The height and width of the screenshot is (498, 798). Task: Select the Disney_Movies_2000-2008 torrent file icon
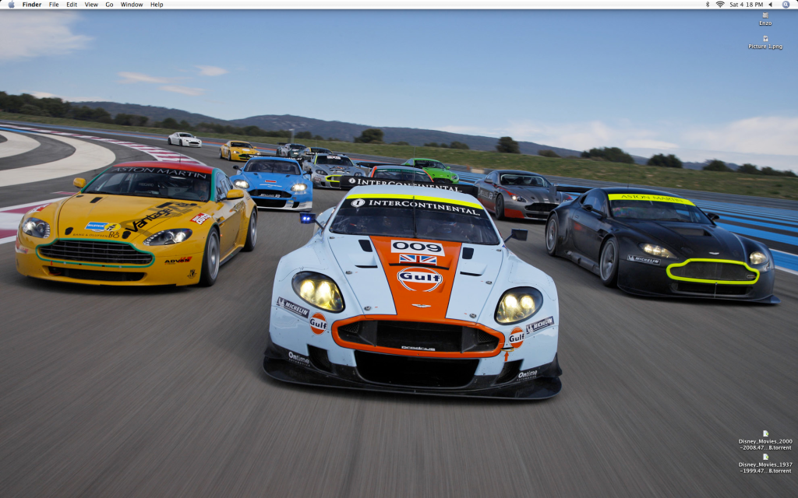[x=765, y=433]
